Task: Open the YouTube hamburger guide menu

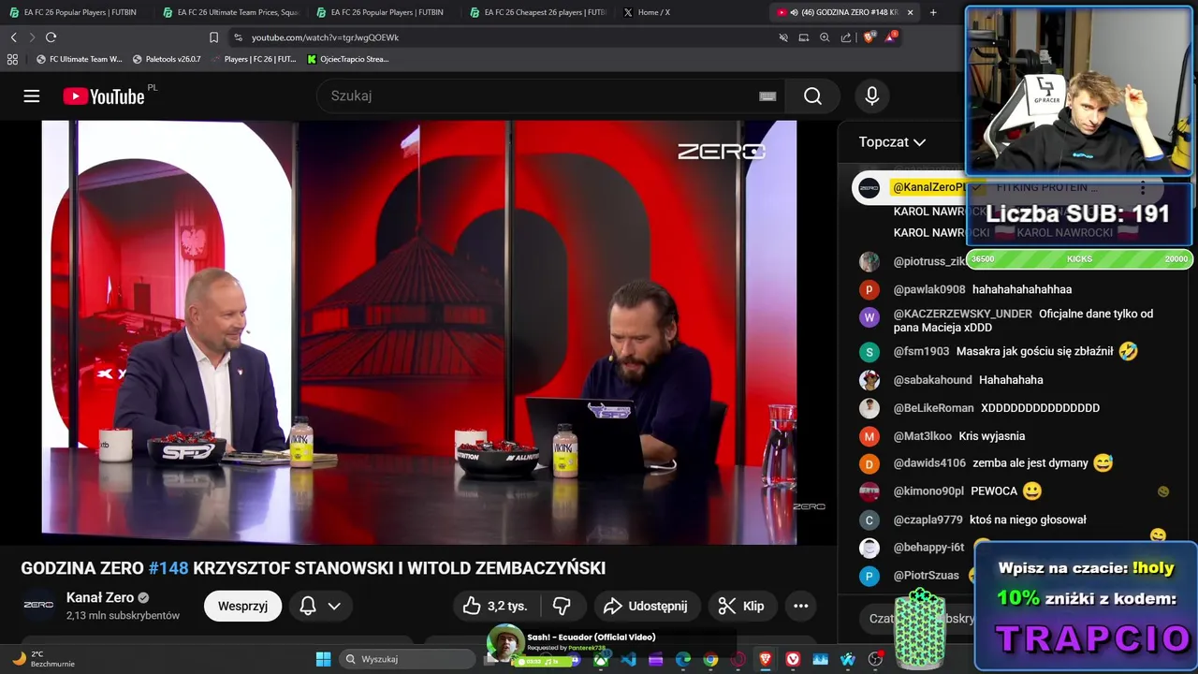Action: tap(32, 96)
